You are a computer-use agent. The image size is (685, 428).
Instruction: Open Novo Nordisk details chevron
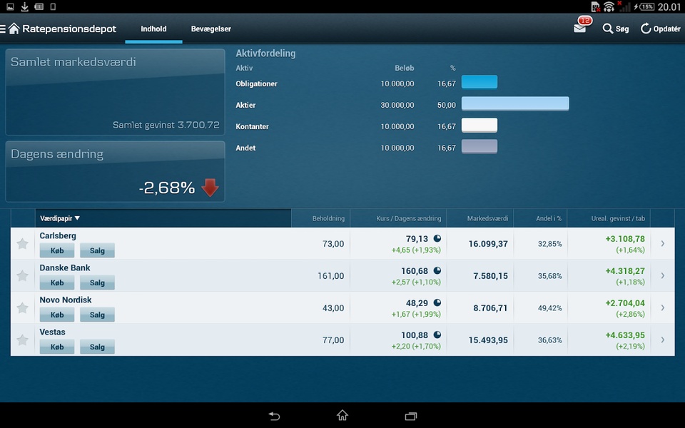(x=663, y=308)
